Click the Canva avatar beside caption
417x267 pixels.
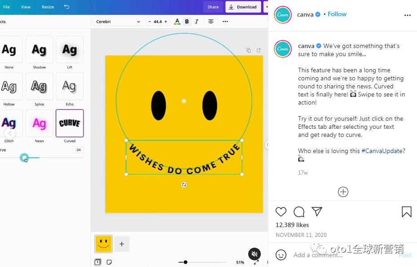pos(283,49)
